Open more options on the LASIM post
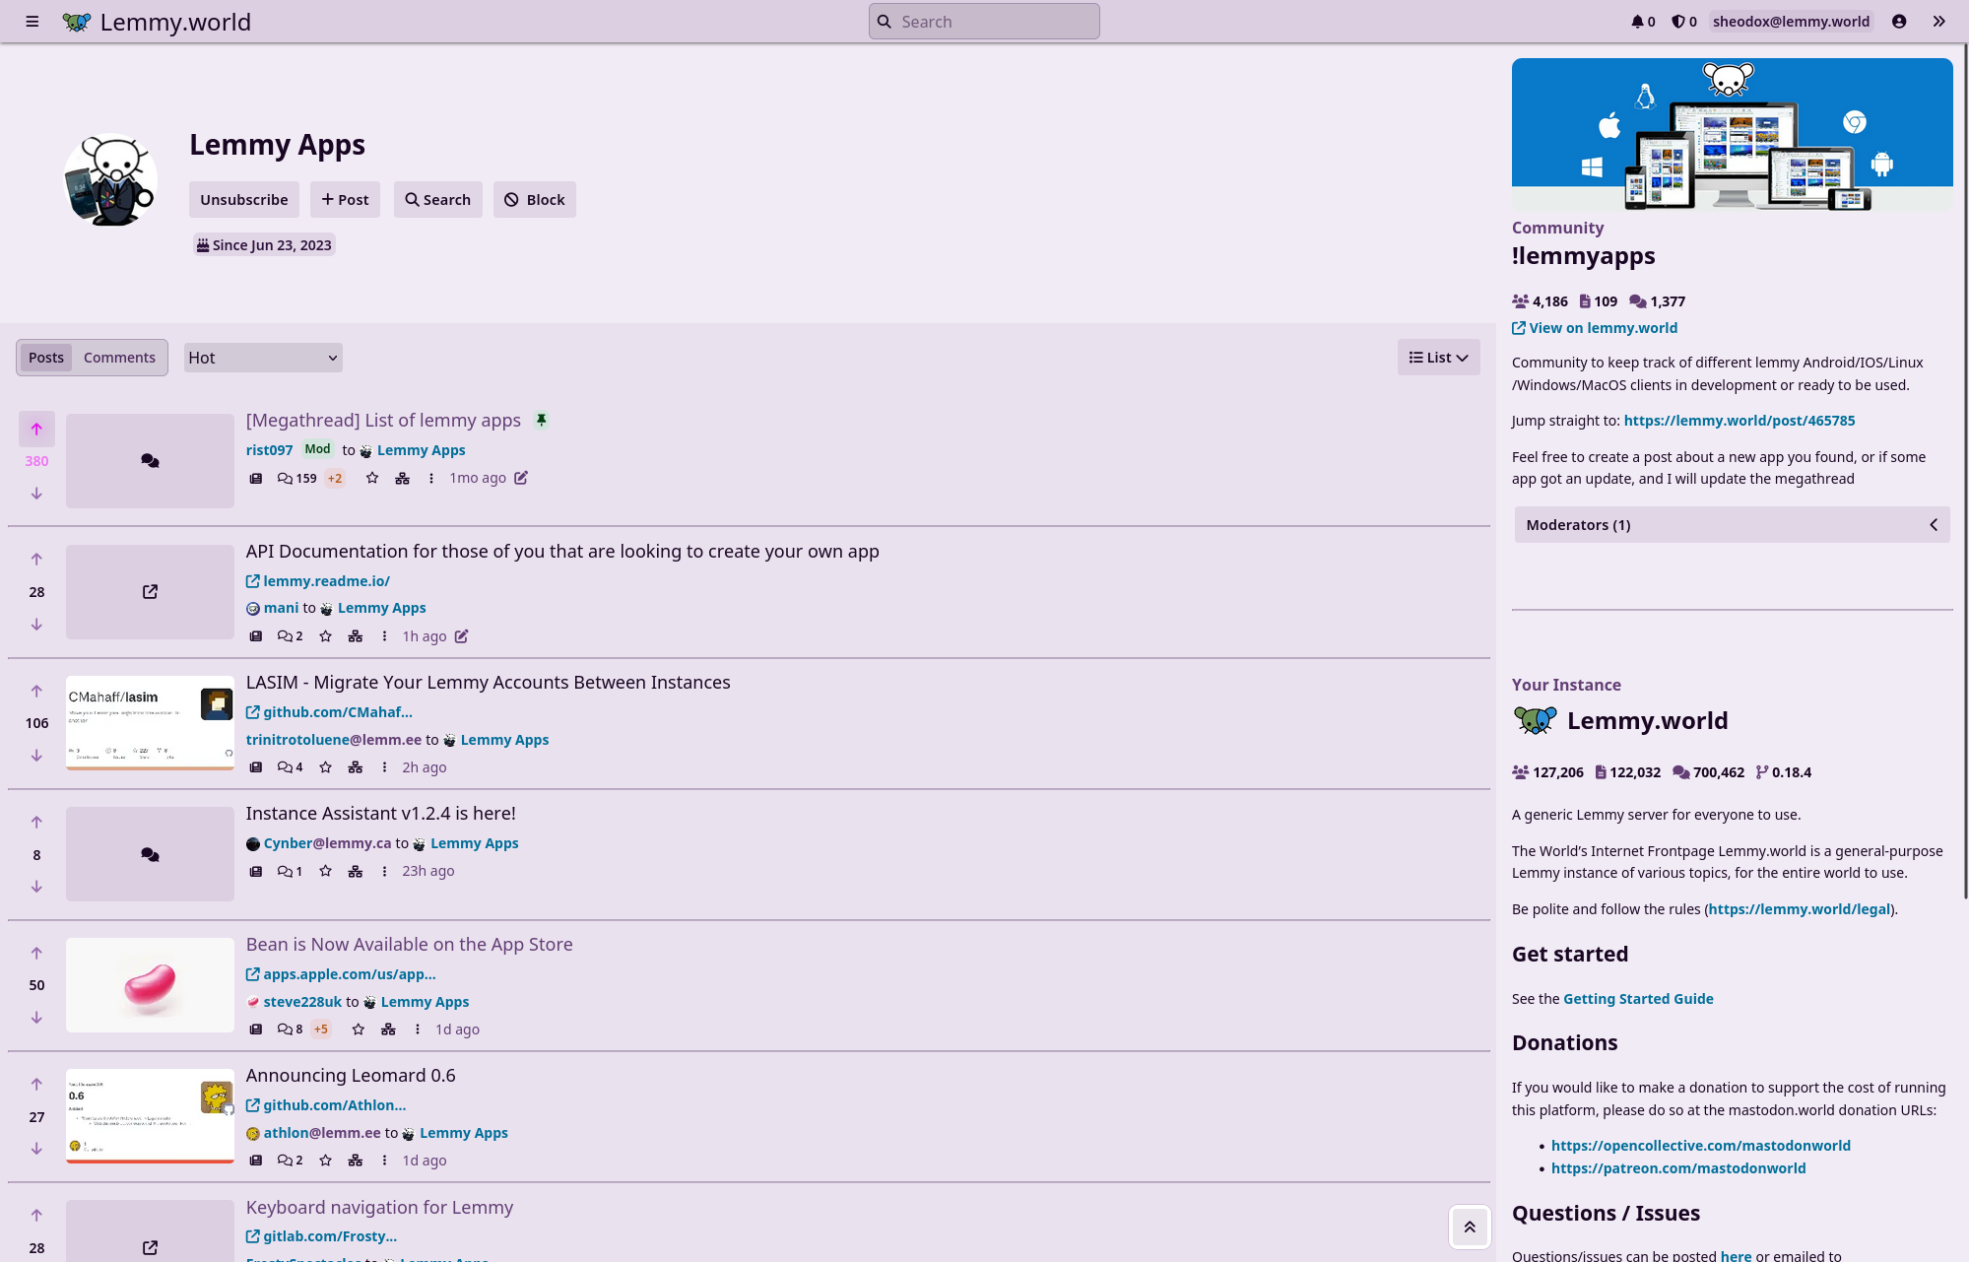 click(x=384, y=767)
